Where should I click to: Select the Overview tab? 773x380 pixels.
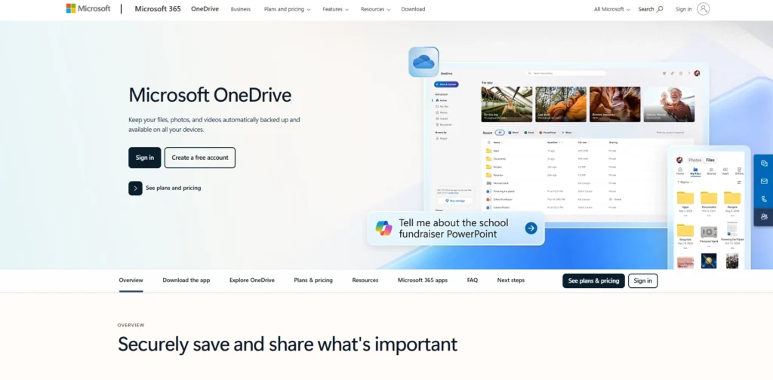pos(131,280)
